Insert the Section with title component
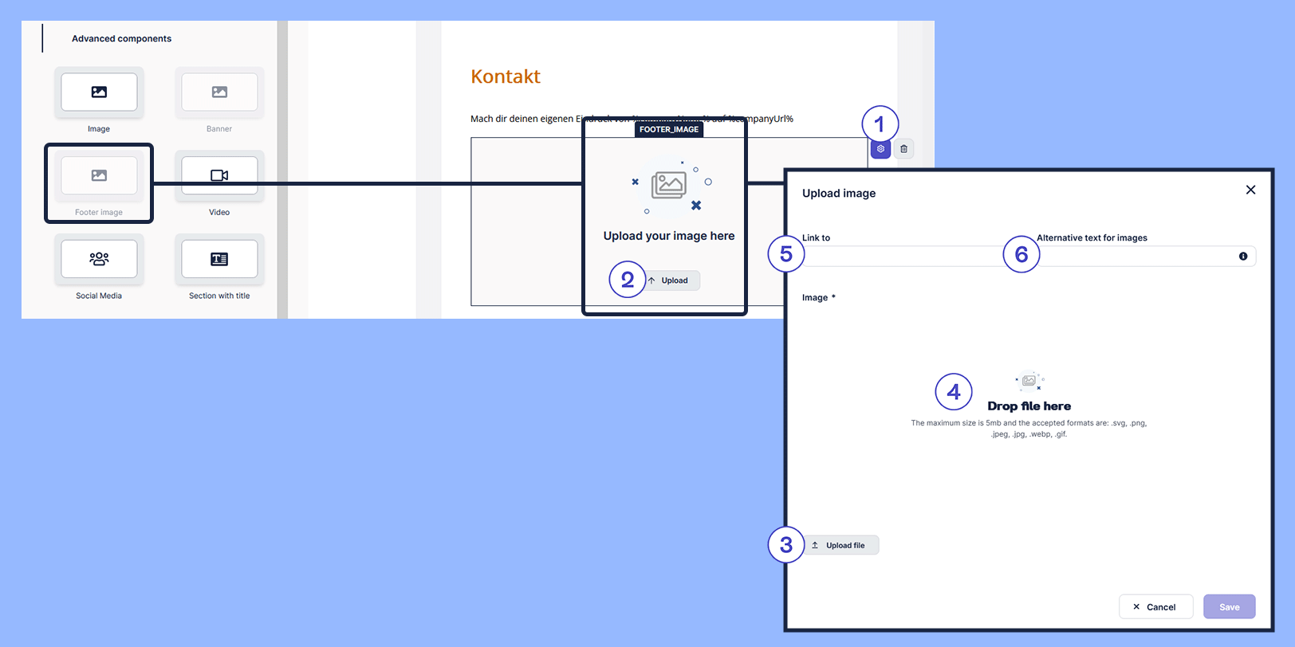 [219, 259]
